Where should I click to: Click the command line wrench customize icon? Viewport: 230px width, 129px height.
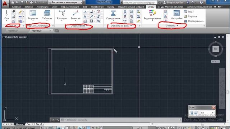point(57,120)
